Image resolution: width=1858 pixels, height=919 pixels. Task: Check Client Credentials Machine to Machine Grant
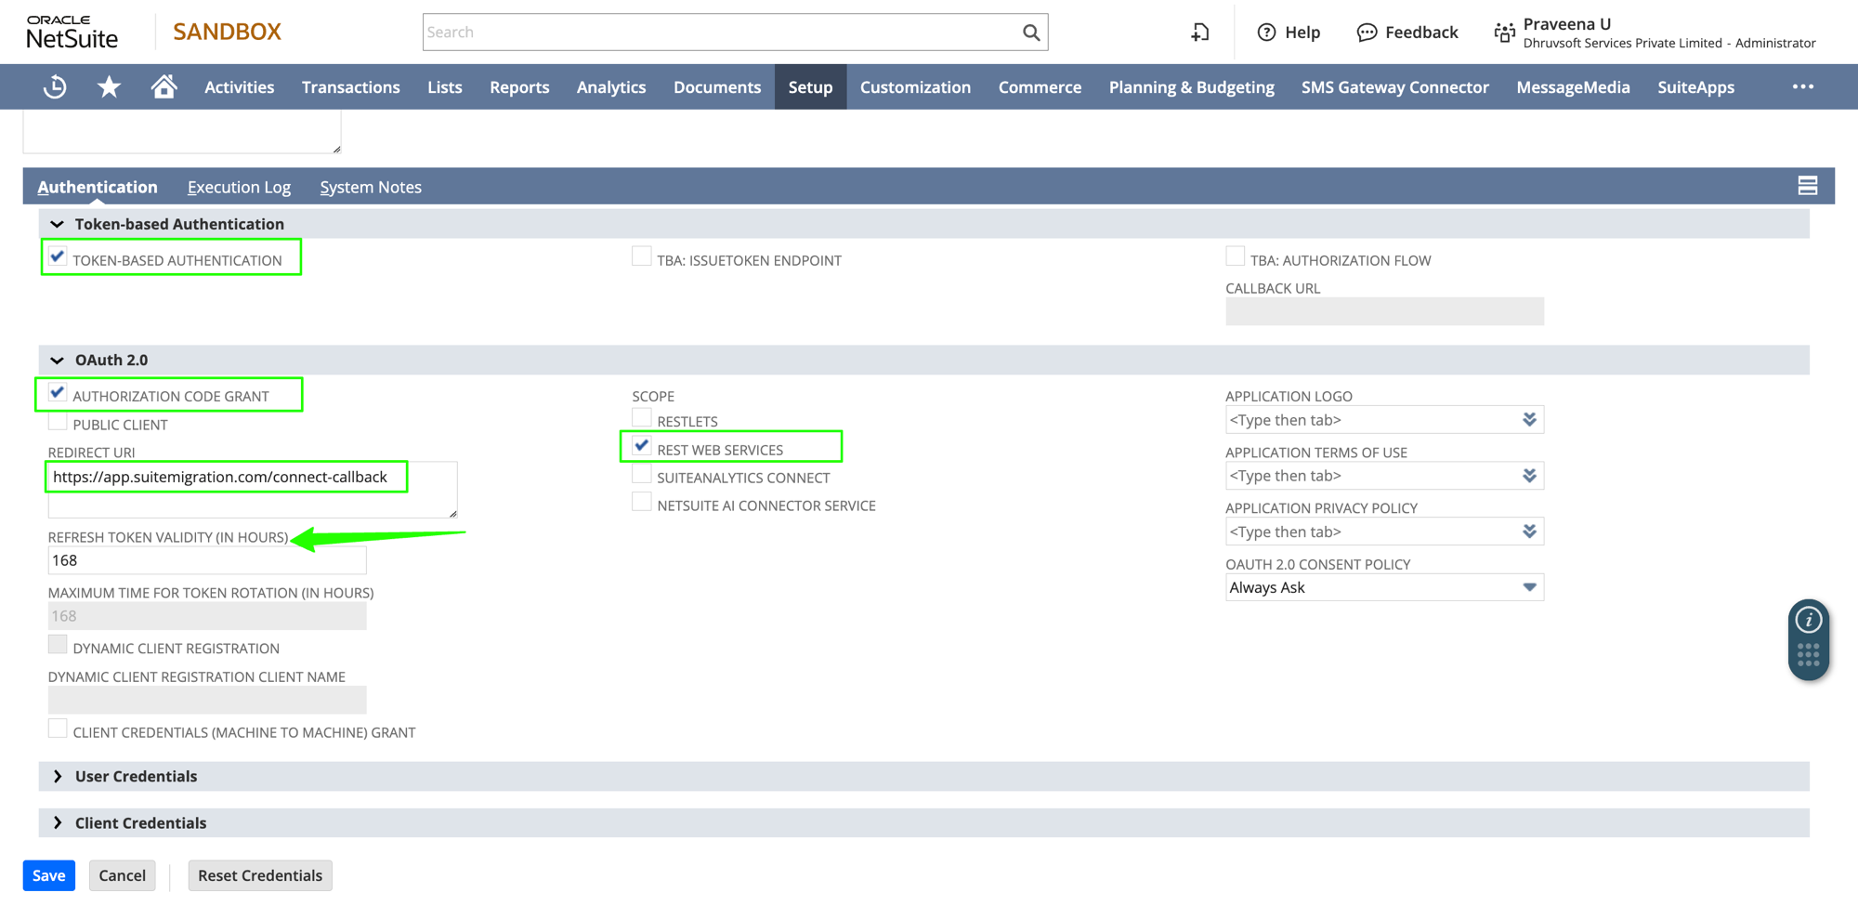pos(58,729)
